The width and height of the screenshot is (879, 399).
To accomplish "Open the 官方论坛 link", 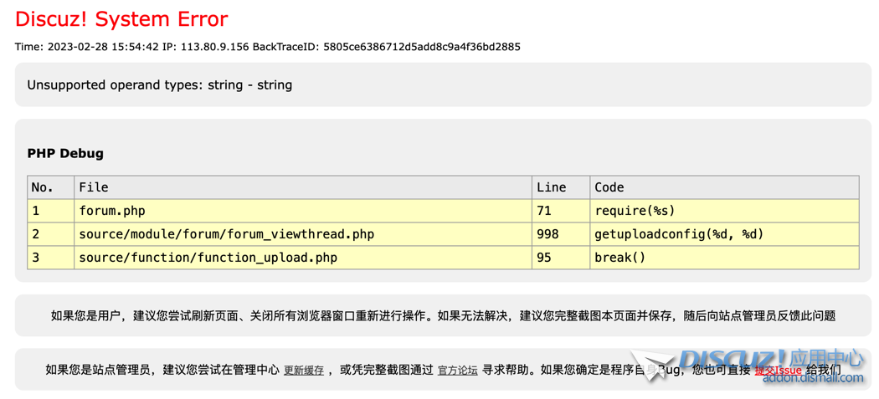I will 457,370.
